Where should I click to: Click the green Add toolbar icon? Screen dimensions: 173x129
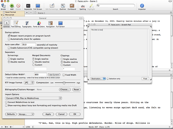(x=12, y=6)
